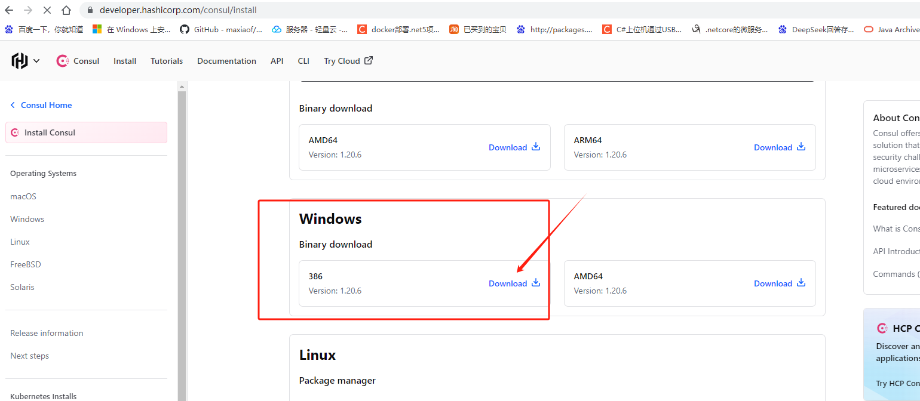Jump to Windows in sidebar

click(27, 219)
